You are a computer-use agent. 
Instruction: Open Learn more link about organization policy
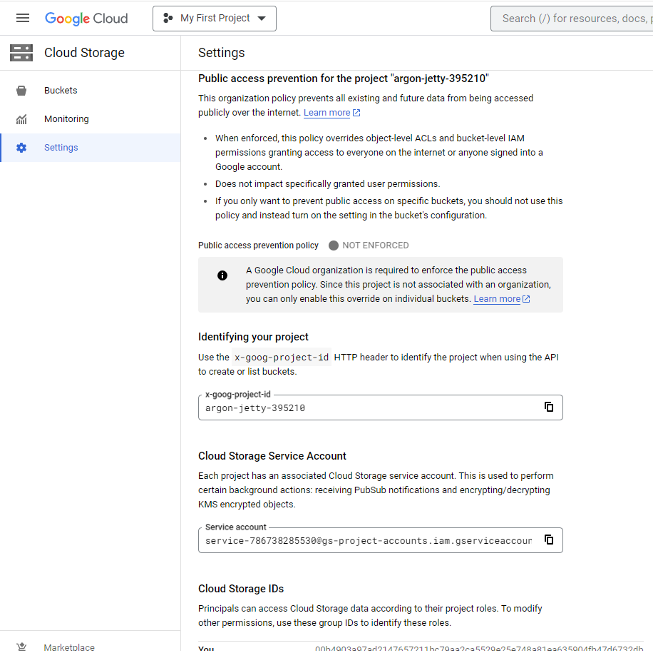pyautogui.click(x=327, y=113)
